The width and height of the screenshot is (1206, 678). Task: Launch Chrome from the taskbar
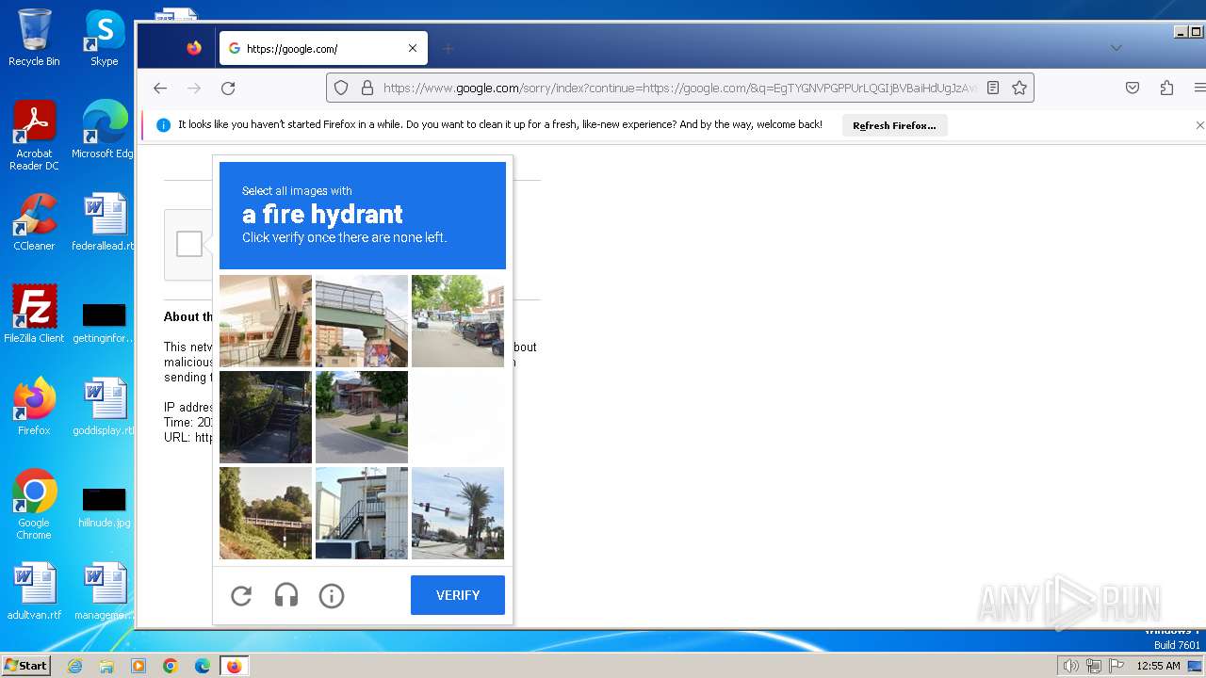[x=171, y=666]
